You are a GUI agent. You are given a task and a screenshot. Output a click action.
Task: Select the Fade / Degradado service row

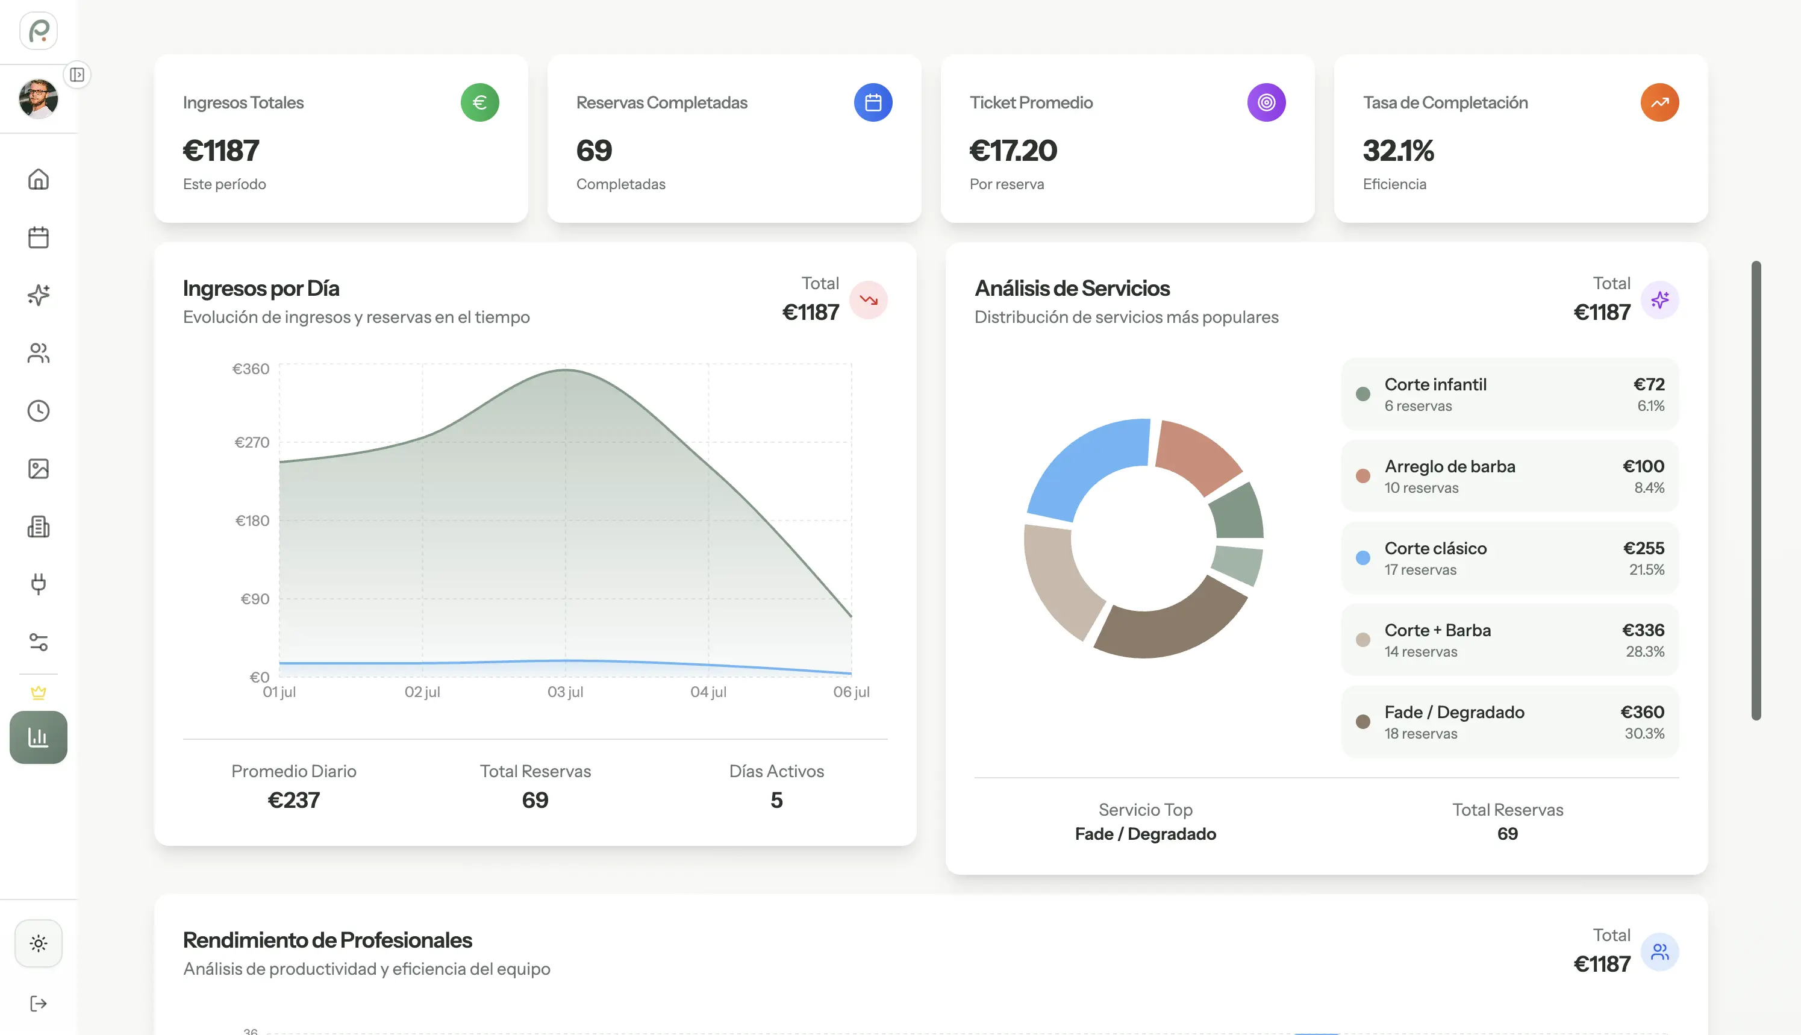tap(1509, 722)
